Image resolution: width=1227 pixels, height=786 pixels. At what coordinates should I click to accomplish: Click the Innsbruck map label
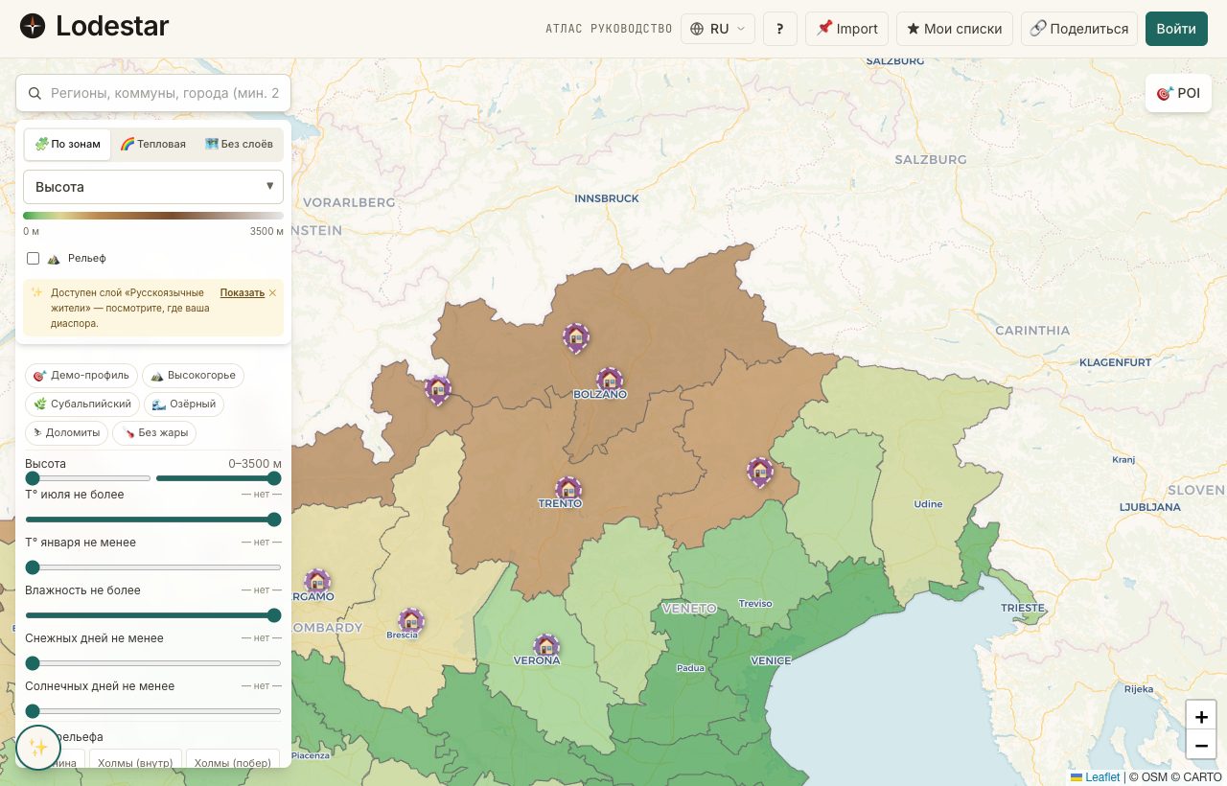[607, 198]
